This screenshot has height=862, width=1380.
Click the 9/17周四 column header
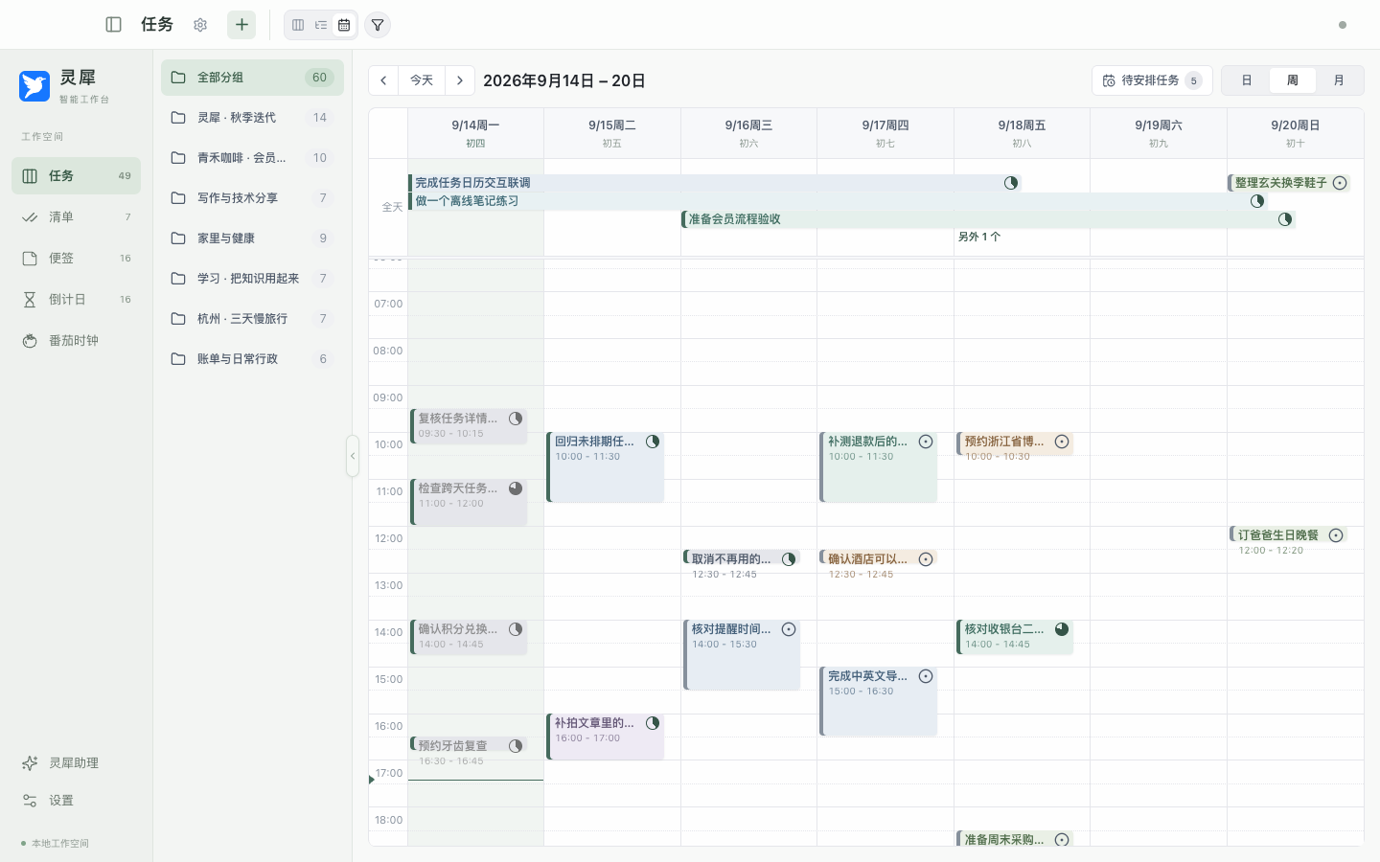pos(885,133)
